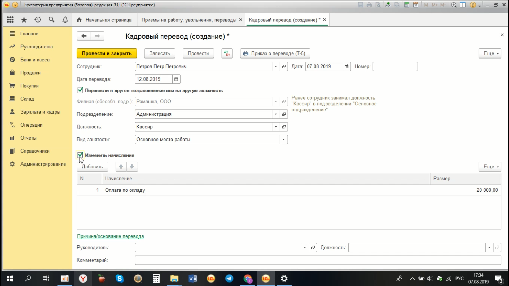Open Зарплата и кадры section
Screen dimensions: 509x286
[40, 112]
